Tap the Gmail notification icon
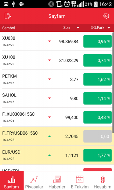The image size is (114, 190). pos(6,4)
